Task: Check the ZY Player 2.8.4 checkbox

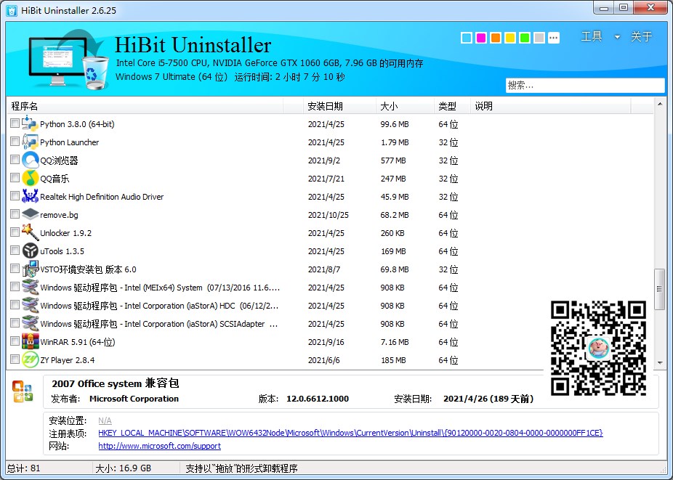Action: [15, 359]
